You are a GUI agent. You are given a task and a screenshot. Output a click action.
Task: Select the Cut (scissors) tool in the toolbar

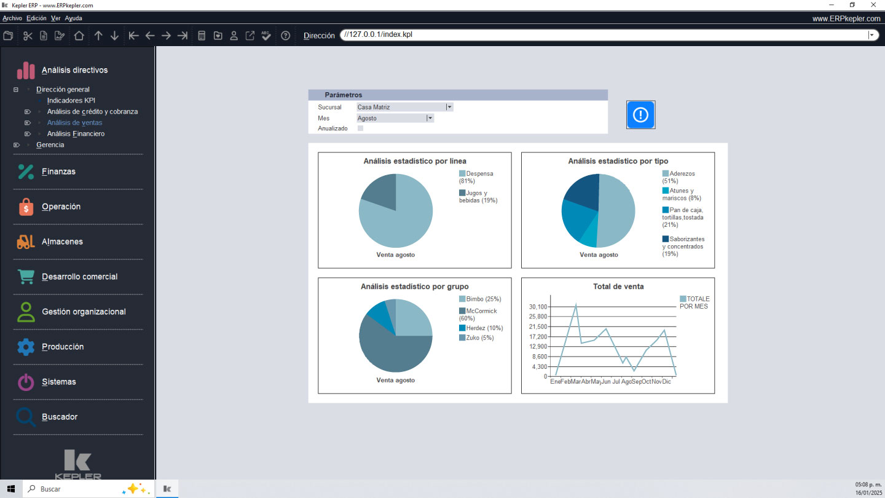click(27, 36)
